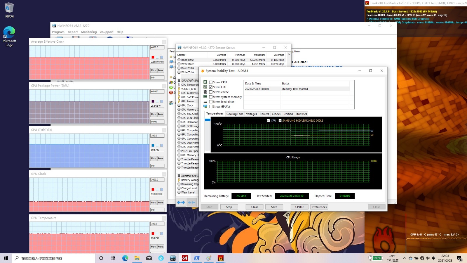This screenshot has height=263, width=467.
Task: Open the Recycle Bin desktop icon
Action: 9,10
